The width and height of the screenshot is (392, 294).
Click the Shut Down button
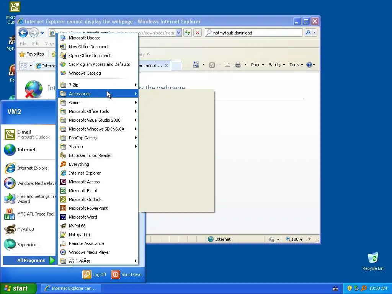(126, 274)
